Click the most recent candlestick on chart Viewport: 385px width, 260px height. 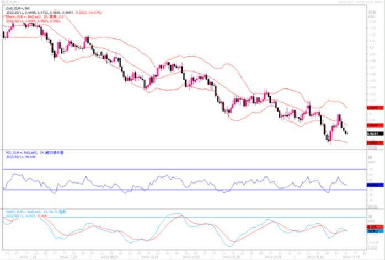click(346, 132)
